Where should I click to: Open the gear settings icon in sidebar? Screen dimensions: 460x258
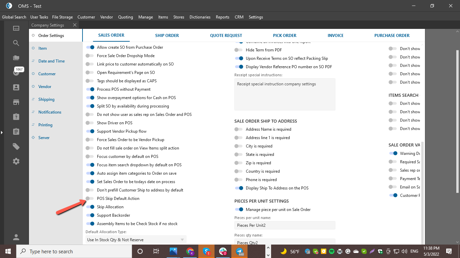click(x=16, y=161)
